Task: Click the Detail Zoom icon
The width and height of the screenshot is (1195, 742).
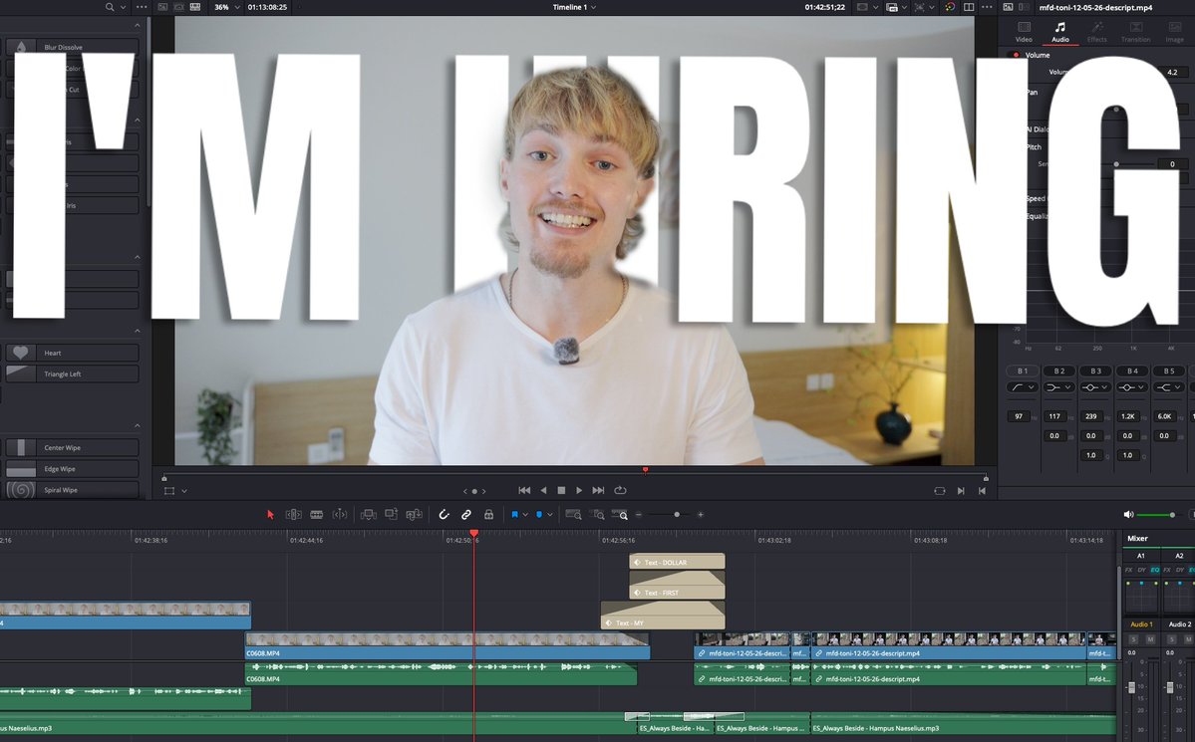Action: pyautogui.click(x=598, y=515)
